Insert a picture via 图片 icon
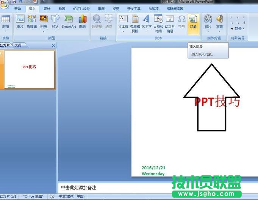This screenshot has height=200, width=258. 20,19
